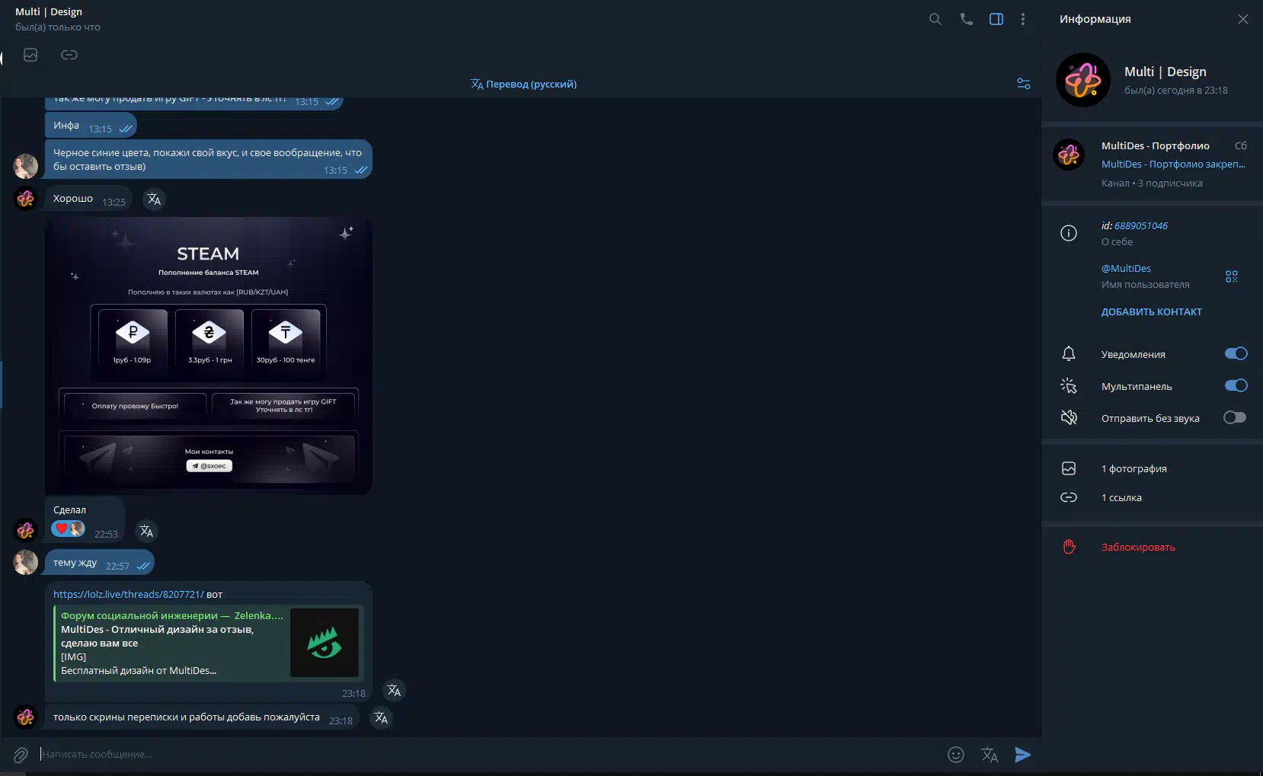Click chat header title Multi | Design

[49, 11]
